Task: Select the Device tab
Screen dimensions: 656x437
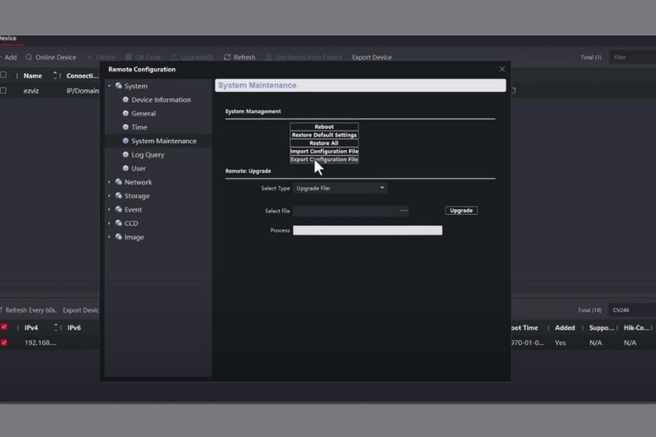Action: pos(8,38)
